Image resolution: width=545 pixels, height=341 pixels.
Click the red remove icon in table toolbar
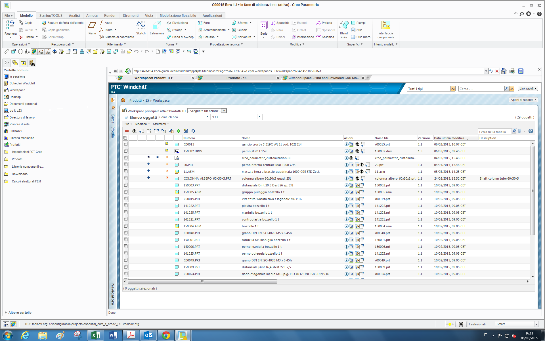127,131
